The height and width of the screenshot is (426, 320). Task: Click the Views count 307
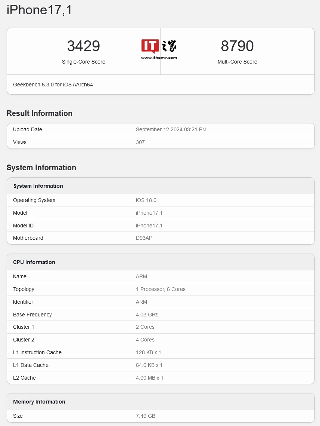pos(140,142)
